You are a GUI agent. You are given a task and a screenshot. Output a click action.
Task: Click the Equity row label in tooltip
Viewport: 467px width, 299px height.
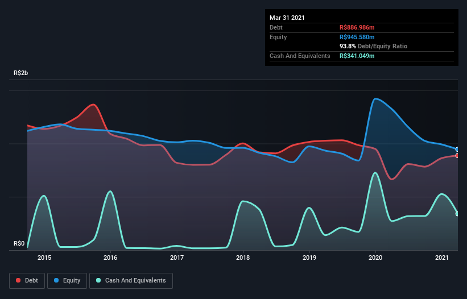[x=278, y=37]
